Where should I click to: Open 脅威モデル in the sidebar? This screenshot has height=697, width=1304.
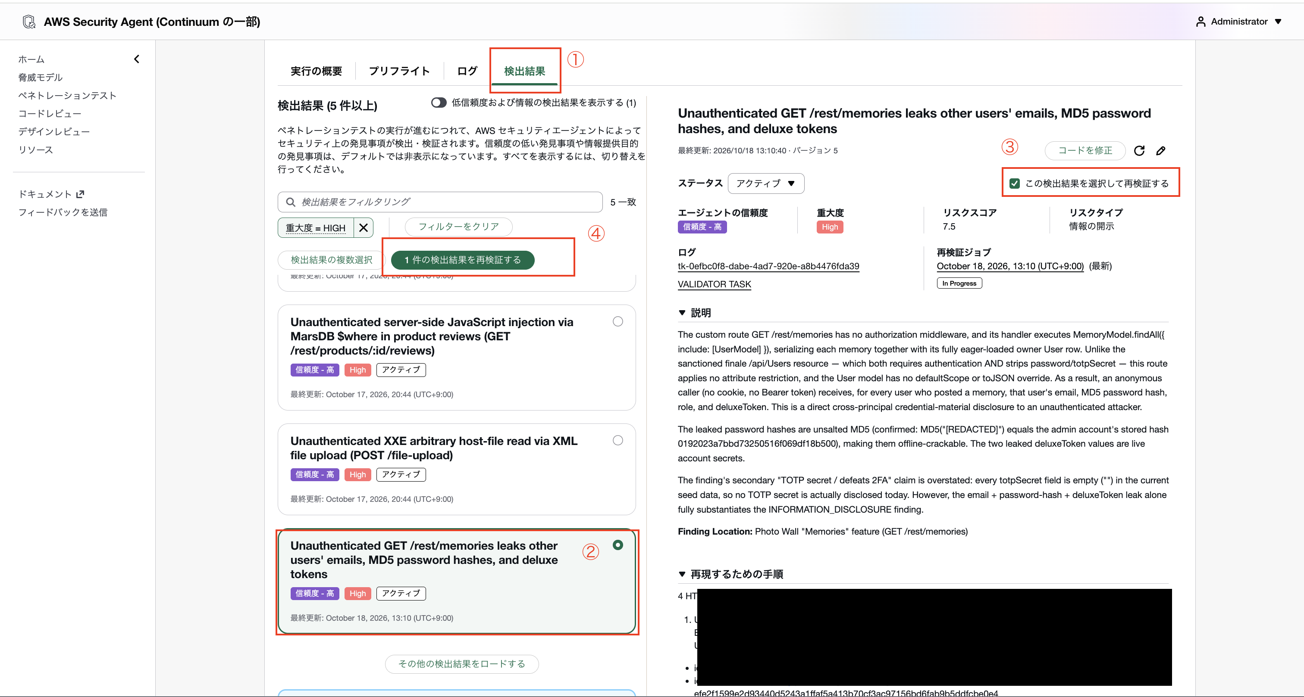click(x=41, y=78)
